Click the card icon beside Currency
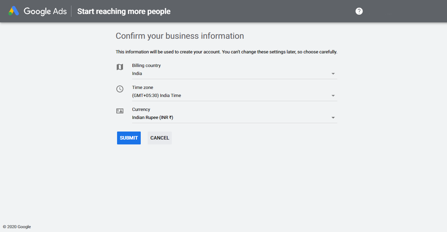 pyautogui.click(x=120, y=111)
